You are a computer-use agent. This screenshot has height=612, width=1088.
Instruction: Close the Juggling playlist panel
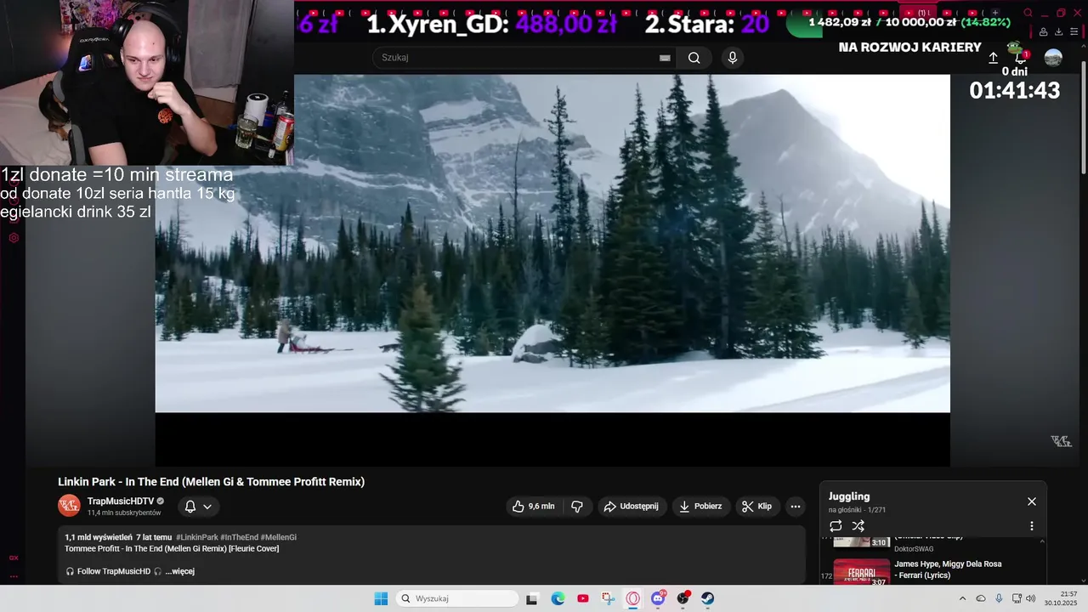(x=1032, y=501)
